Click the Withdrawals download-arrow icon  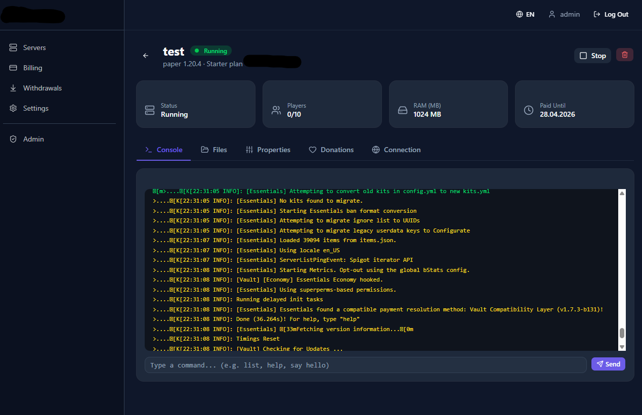click(x=13, y=88)
